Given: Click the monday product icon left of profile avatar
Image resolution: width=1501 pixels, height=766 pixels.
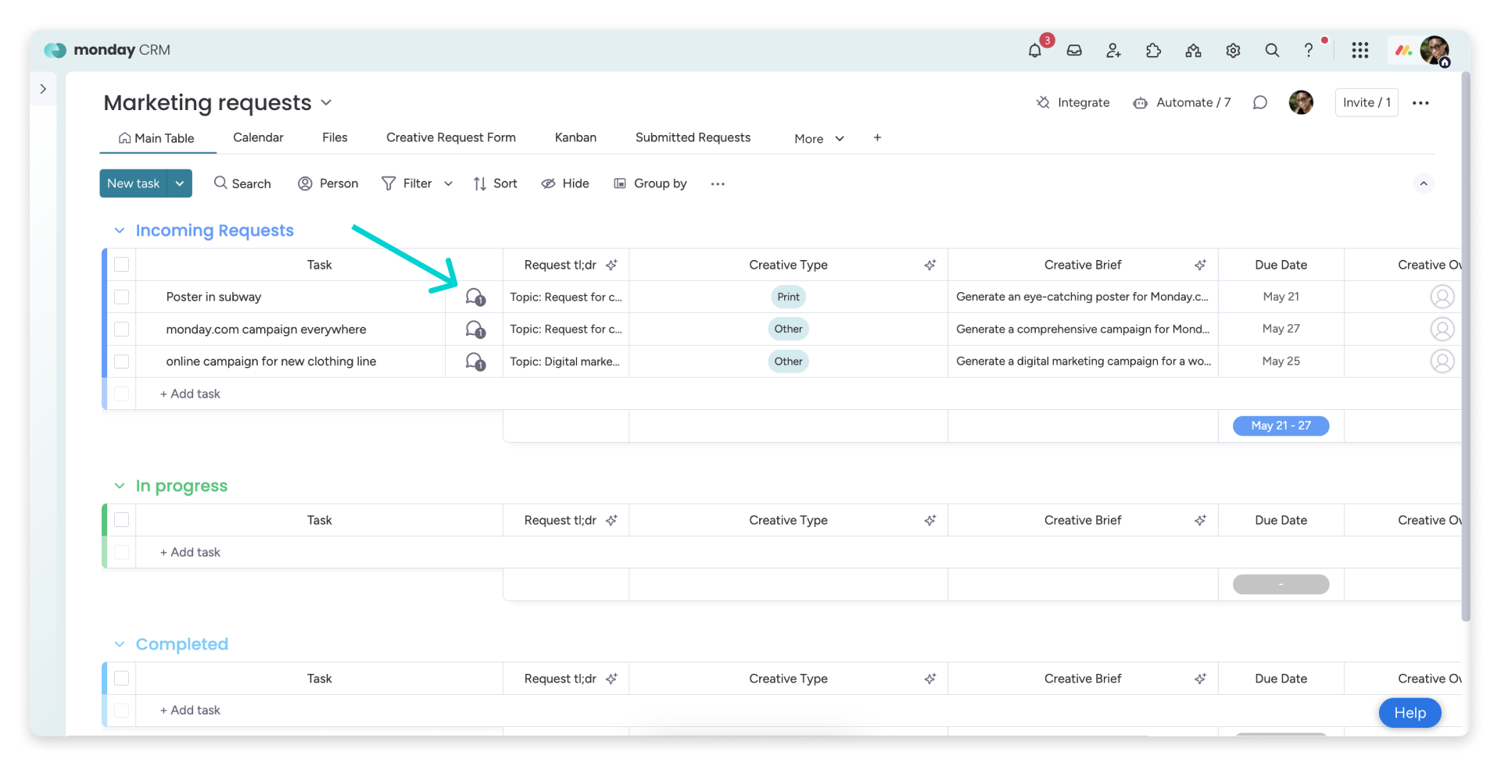Looking at the screenshot, I should [1403, 51].
